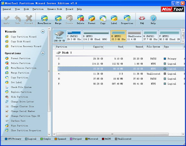Choose Delete Partition operation
The image size is (186, 146).
coord(21,63)
